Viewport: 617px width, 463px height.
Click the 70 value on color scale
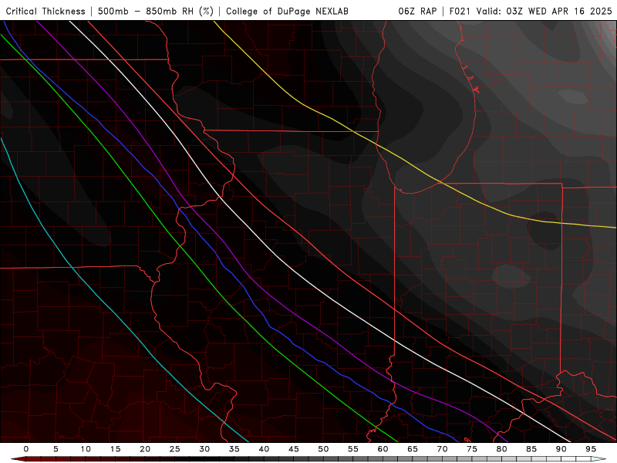click(x=442, y=449)
